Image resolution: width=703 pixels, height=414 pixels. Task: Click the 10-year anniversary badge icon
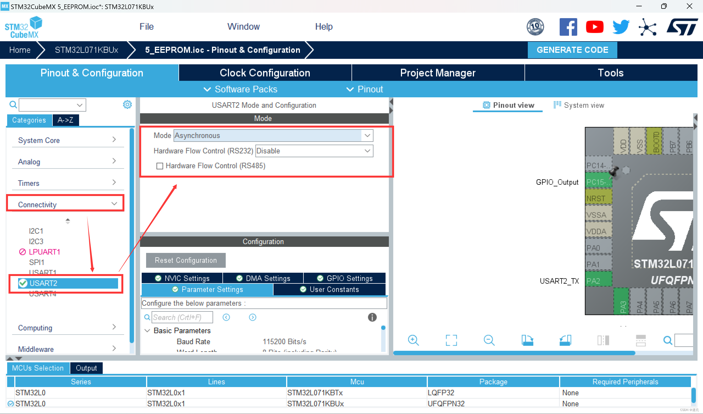coord(535,27)
